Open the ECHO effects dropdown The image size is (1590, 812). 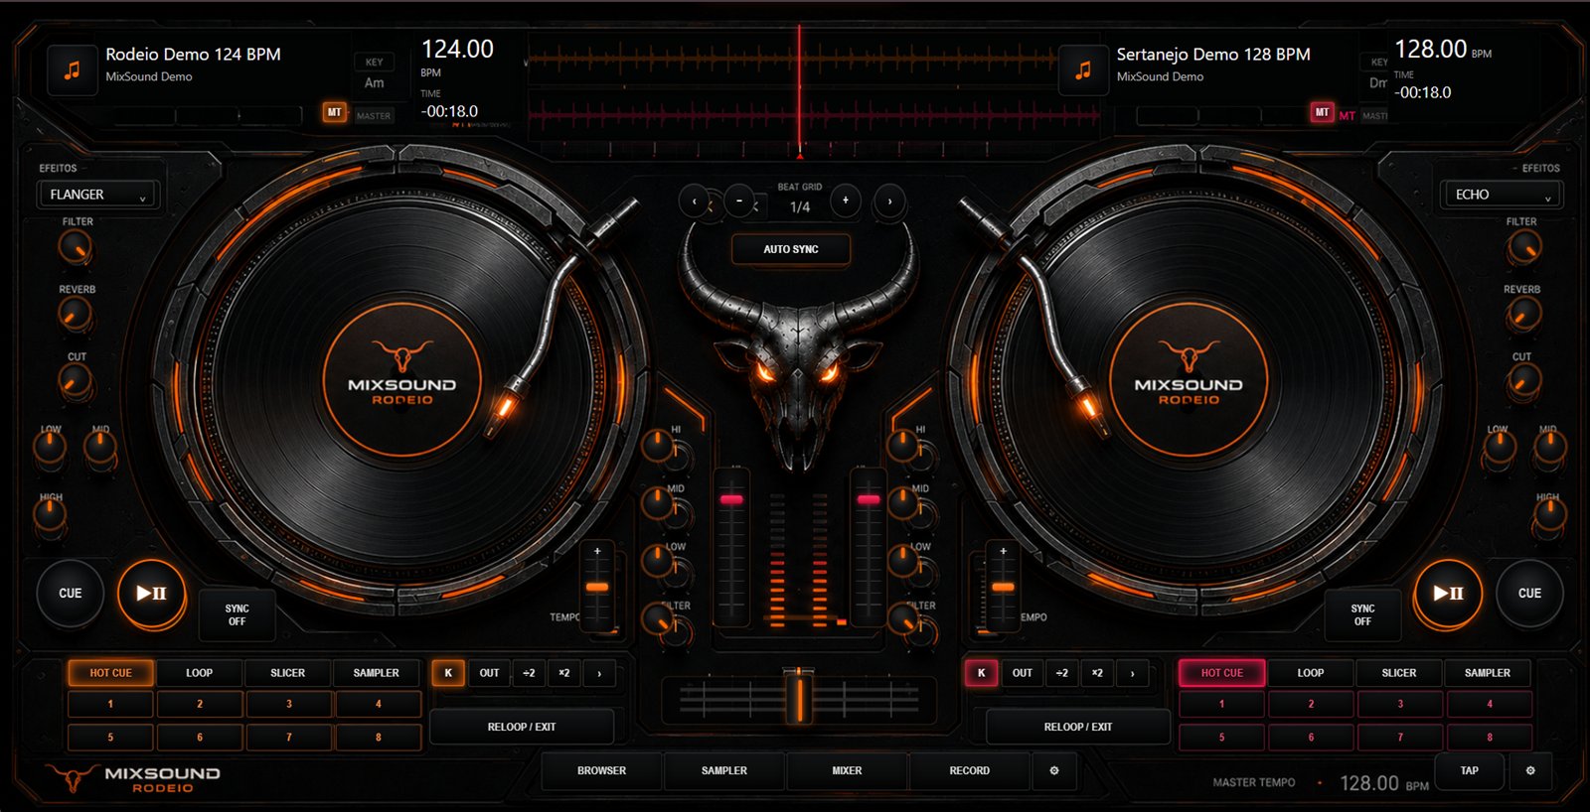pyautogui.click(x=1501, y=195)
